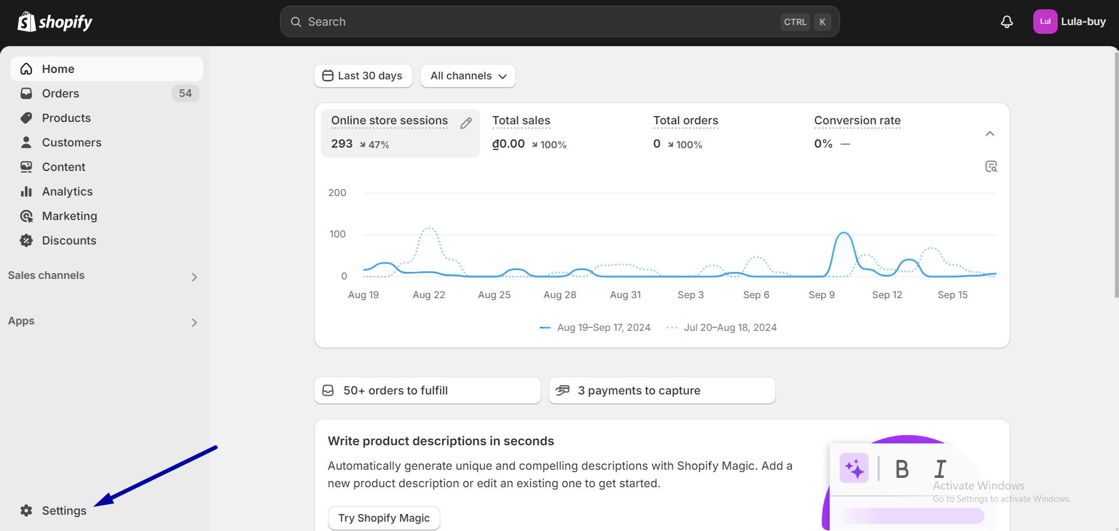Image resolution: width=1119 pixels, height=531 pixels.
Task: Expand the Apps section
Action: (x=194, y=323)
